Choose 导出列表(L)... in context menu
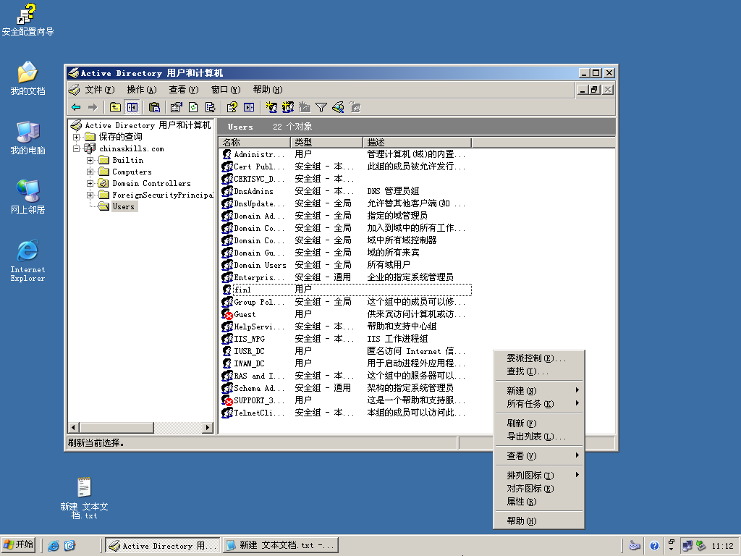This screenshot has height=556, width=741. (x=538, y=437)
